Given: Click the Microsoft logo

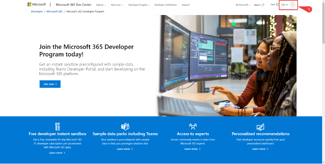Looking at the screenshot, I should (37, 4).
